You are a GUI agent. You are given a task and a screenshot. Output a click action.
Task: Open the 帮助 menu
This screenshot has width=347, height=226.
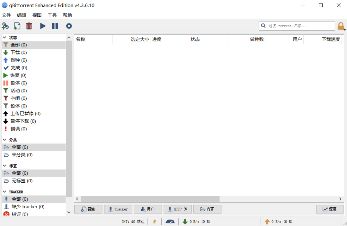pyautogui.click(x=67, y=15)
